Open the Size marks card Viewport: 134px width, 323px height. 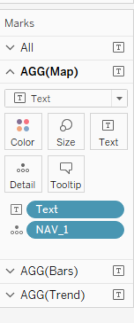pyautogui.click(x=66, y=131)
